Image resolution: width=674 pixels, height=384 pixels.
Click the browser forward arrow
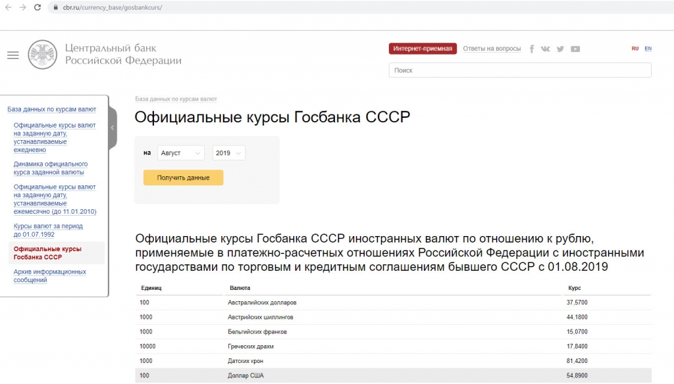[x=23, y=7]
